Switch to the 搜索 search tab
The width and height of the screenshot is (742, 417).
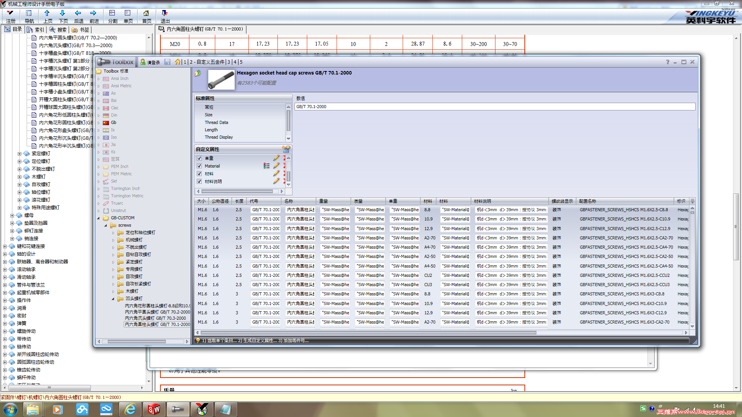pos(58,29)
